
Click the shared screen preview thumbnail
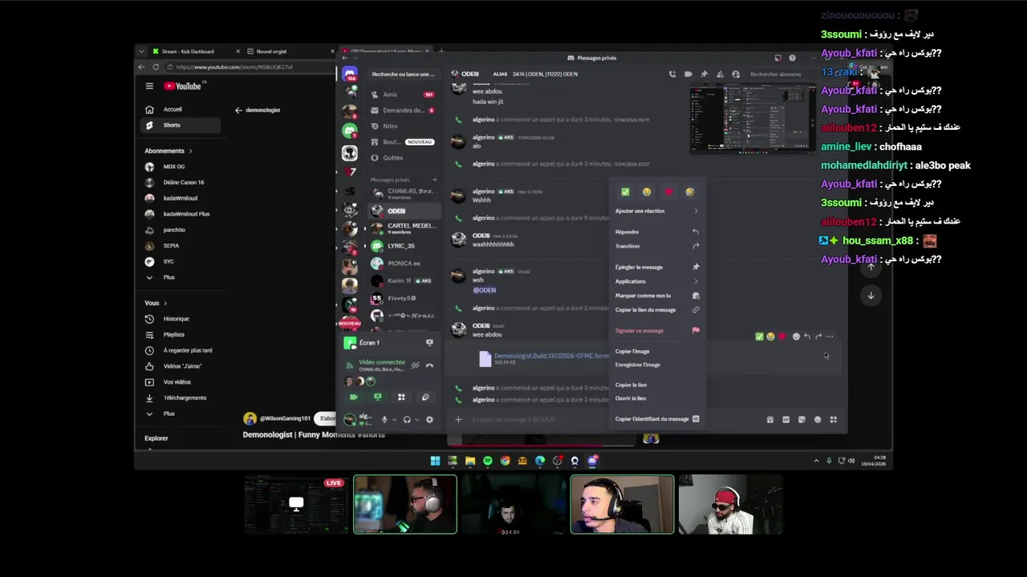click(753, 118)
